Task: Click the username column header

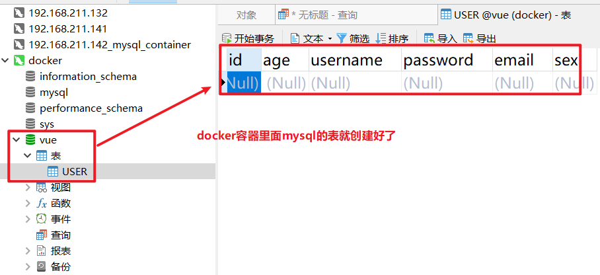Action: point(346,60)
